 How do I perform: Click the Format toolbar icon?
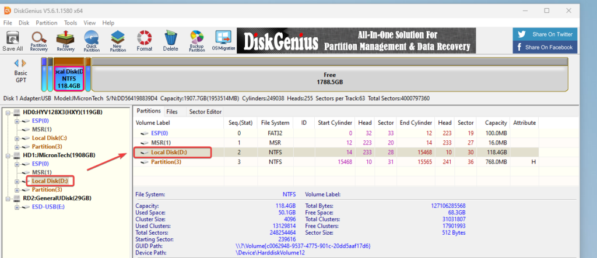[x=145, y=41]
